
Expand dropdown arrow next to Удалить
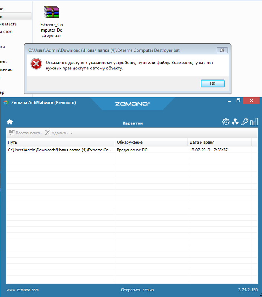coord(71,133)
